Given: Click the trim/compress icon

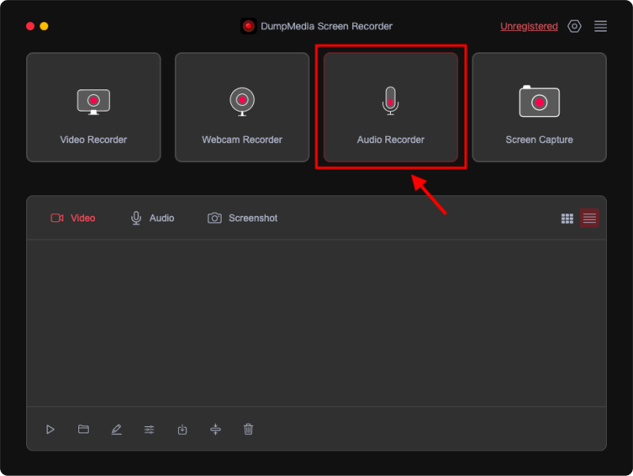Looking at the screenshot, I should [215, 429].
